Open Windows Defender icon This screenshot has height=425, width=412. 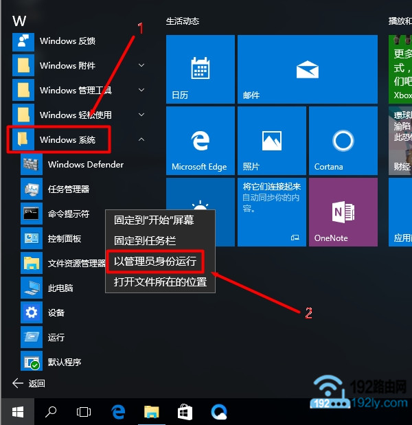(x=32, y=164)
